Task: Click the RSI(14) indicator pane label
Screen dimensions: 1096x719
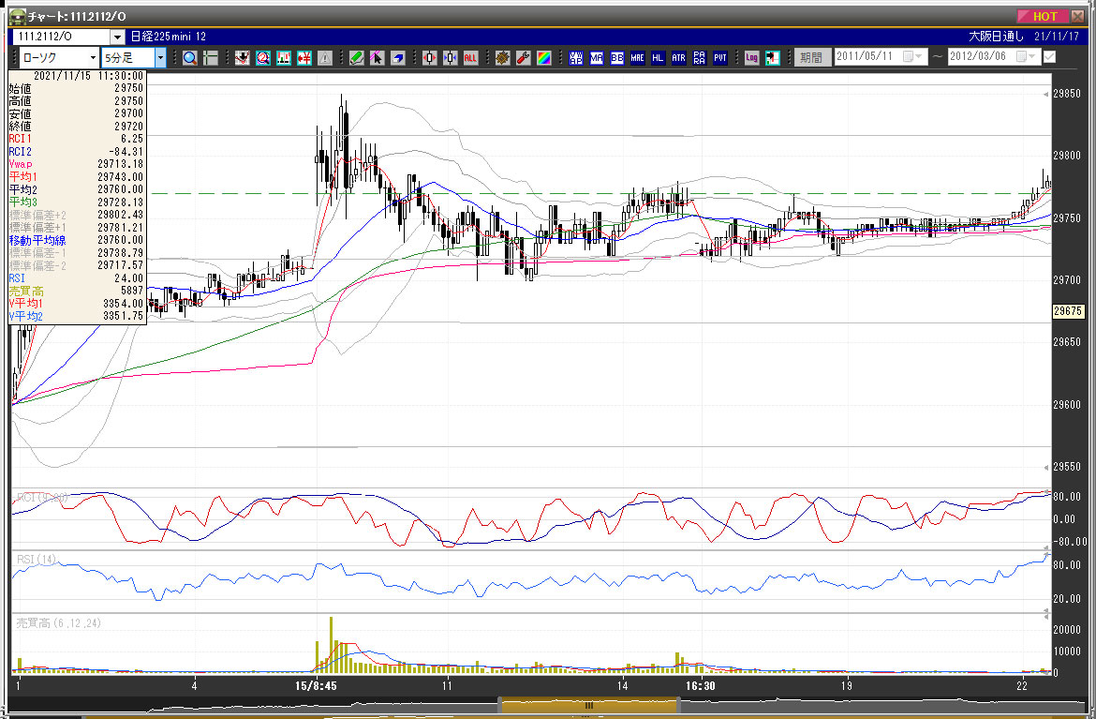Action: pos(37,559)
